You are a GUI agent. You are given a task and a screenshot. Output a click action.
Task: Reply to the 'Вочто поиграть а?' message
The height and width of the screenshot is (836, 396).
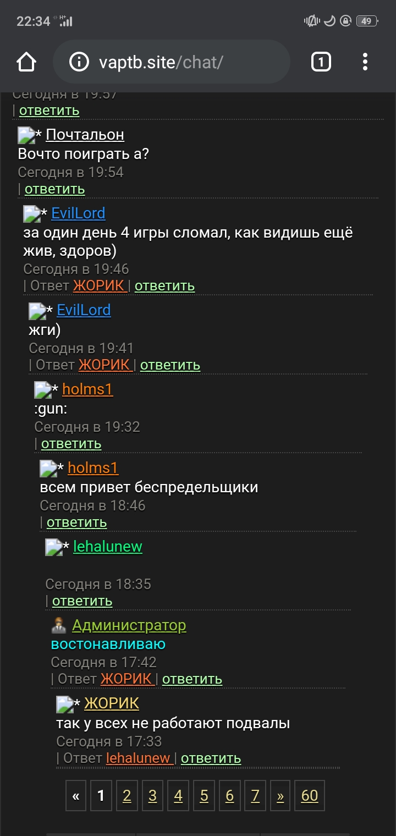[x=55, y=189]
